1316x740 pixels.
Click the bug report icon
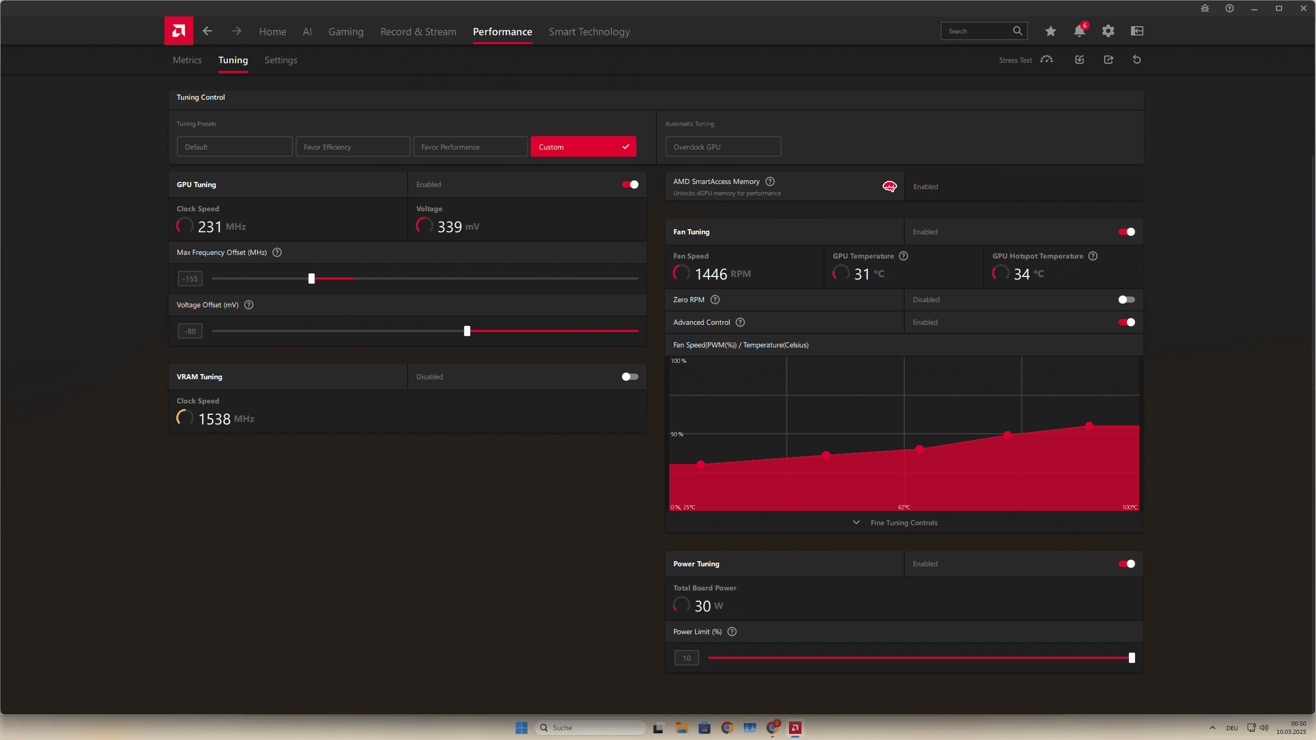[x=1205, y=8]
